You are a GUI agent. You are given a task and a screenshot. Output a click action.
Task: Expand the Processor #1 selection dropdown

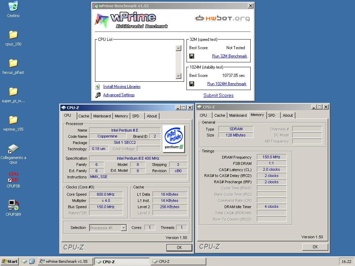coord(124,228)
